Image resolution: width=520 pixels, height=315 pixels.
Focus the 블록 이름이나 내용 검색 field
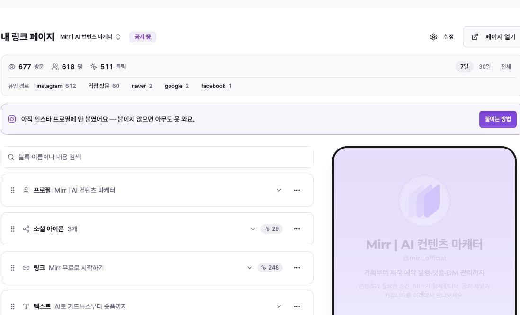pos(157,157)
